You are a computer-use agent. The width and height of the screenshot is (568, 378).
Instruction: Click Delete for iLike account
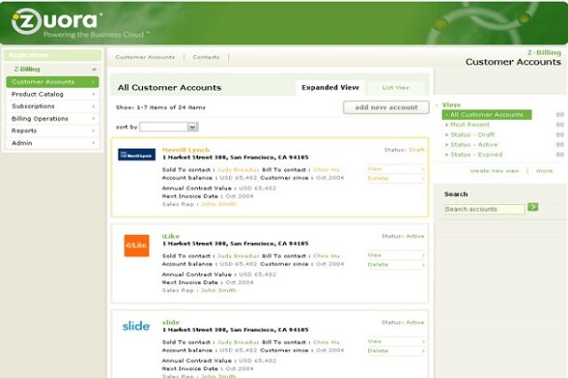point(396,264)
